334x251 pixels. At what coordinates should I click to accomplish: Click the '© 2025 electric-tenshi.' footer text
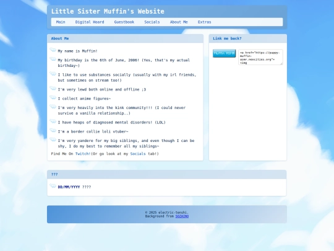pyautogui.click(x=167, y=213)
